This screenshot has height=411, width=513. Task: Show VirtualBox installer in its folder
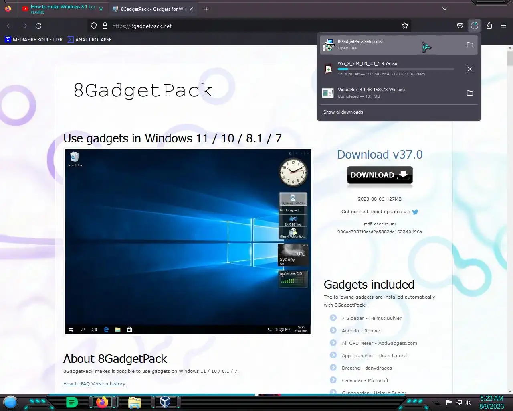pyautogui.click(x=470, y=93)
